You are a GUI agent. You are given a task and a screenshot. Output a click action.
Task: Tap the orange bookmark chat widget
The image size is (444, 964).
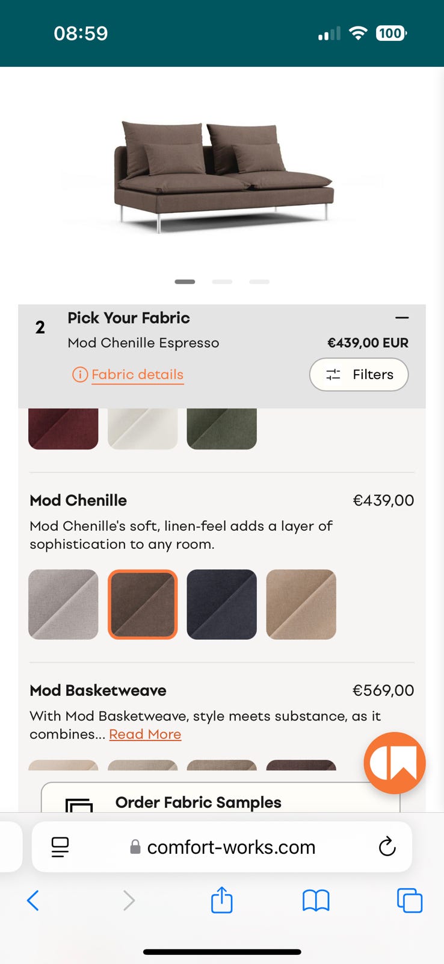394,763
